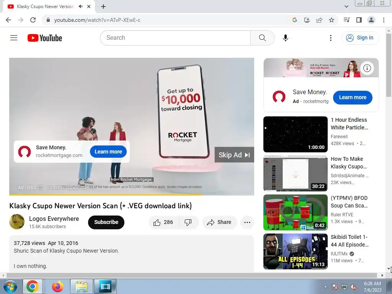Install app icon in address bar
Screen dimensions: 392x294
pyautogui.click(x=307, y=20)
